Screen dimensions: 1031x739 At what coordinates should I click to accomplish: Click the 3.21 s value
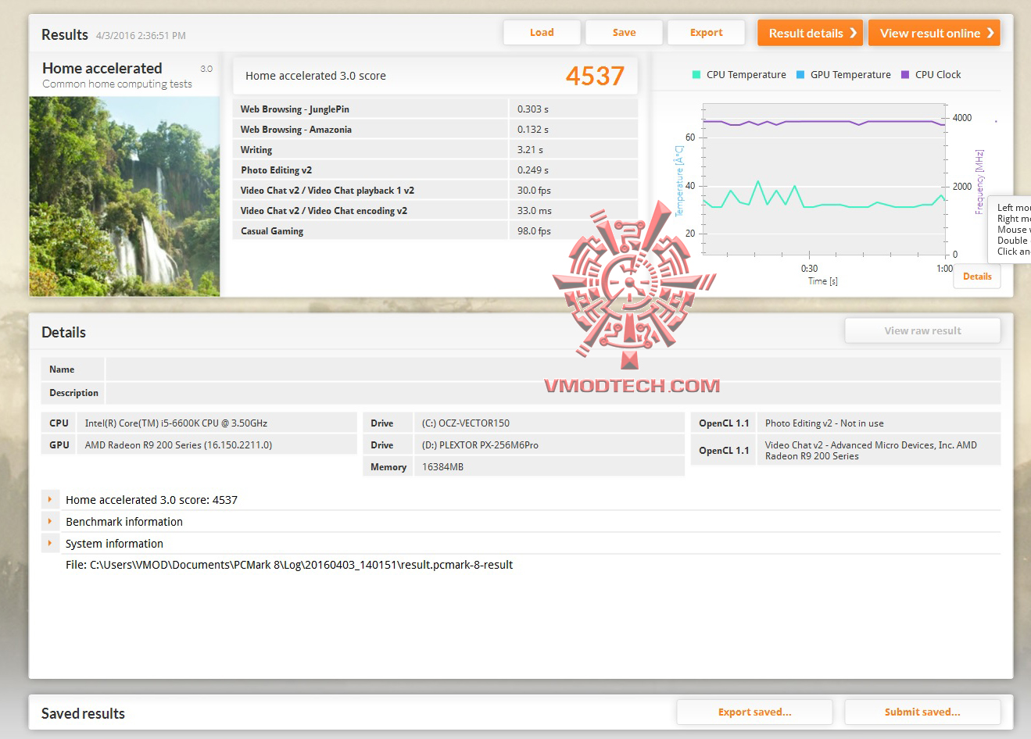coord(530,150)
